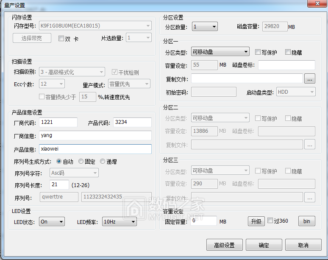This screenshot has width=328, height=260.
Task: Enable 写保护 checkbox in 分区一
Action: point(258,52)
